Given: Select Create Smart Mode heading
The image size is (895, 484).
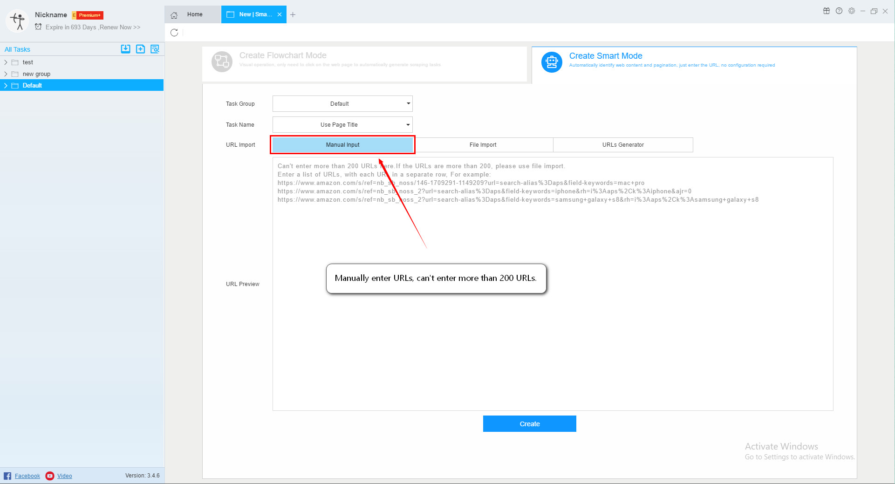Looking at the screenshot, I should pyautogui.click(x=606, y=56).
